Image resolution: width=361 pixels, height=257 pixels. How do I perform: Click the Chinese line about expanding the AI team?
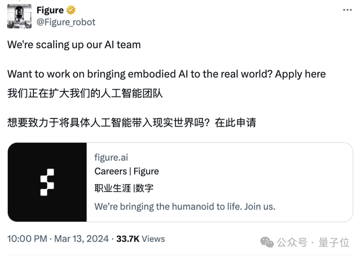(x=85, y=93)
